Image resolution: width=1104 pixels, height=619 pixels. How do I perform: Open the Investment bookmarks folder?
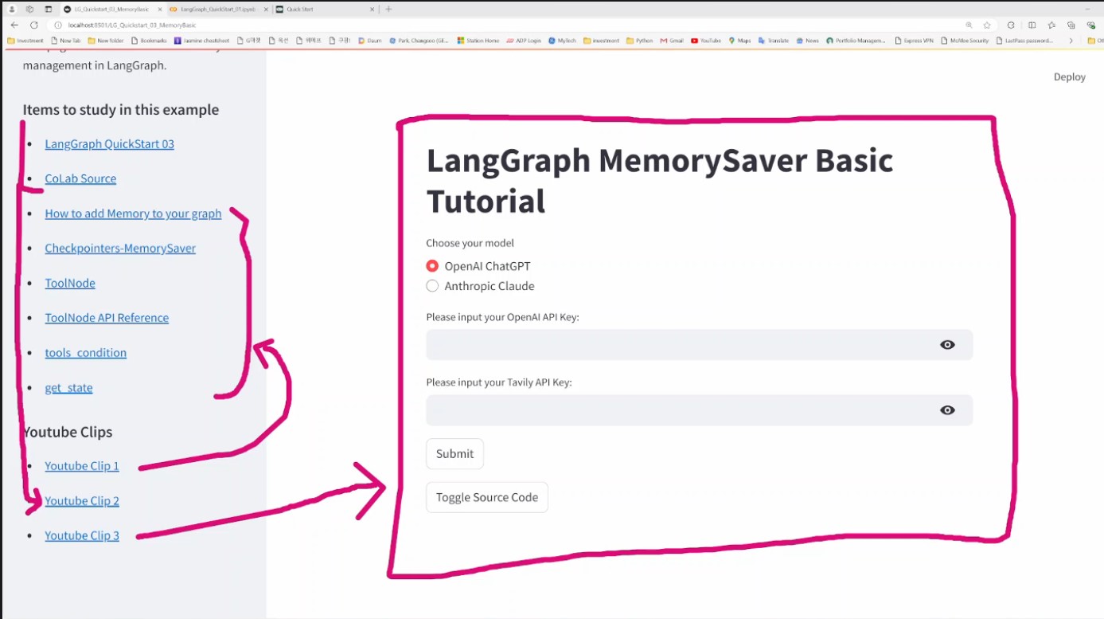coord(25,40)
